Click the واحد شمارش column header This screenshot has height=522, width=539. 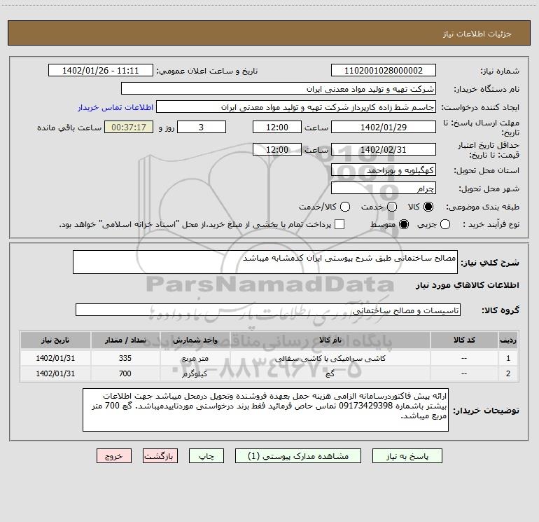tap(195, 340)
